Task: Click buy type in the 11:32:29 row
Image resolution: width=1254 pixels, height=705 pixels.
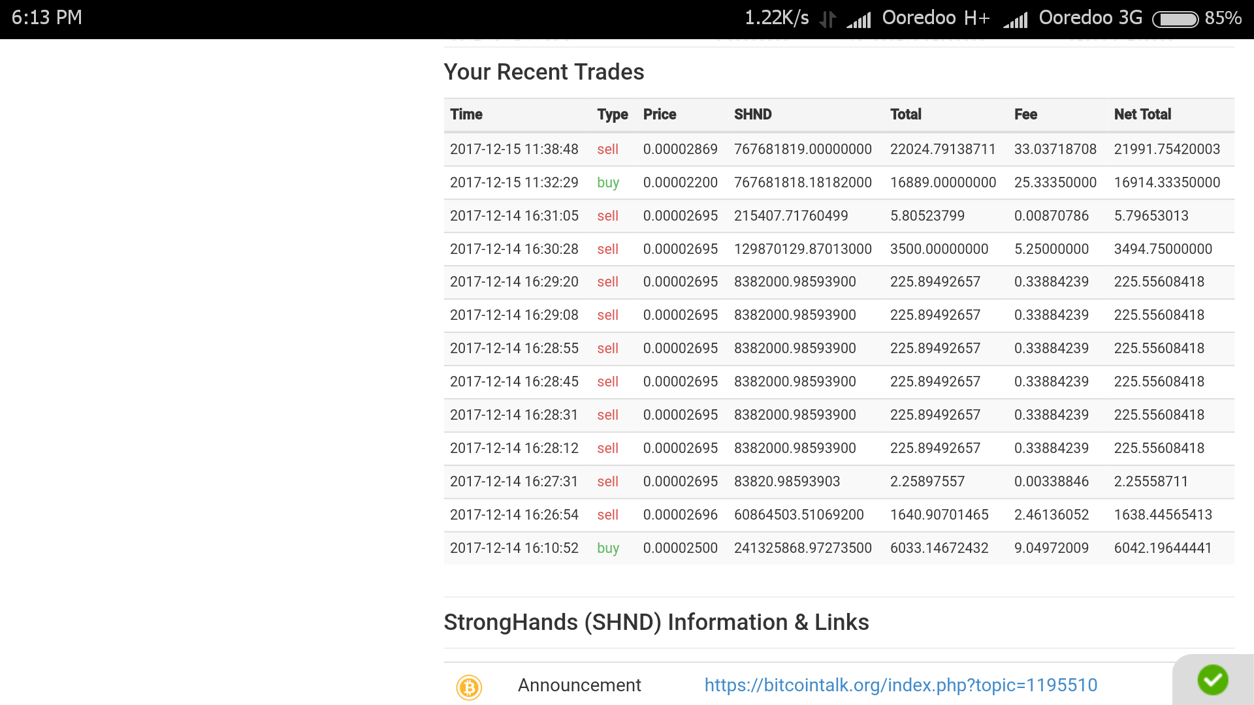Action: click(608, 183)
